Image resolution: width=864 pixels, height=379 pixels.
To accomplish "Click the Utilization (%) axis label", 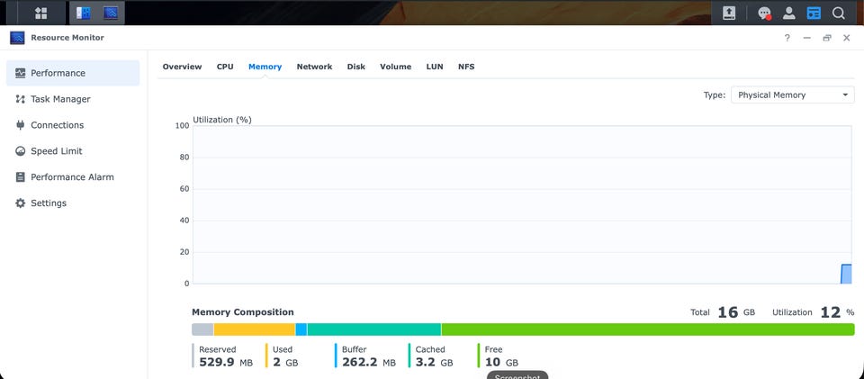I will [x=222, y=120].
